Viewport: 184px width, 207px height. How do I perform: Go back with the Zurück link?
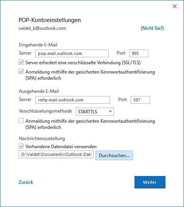coord(26,182)
